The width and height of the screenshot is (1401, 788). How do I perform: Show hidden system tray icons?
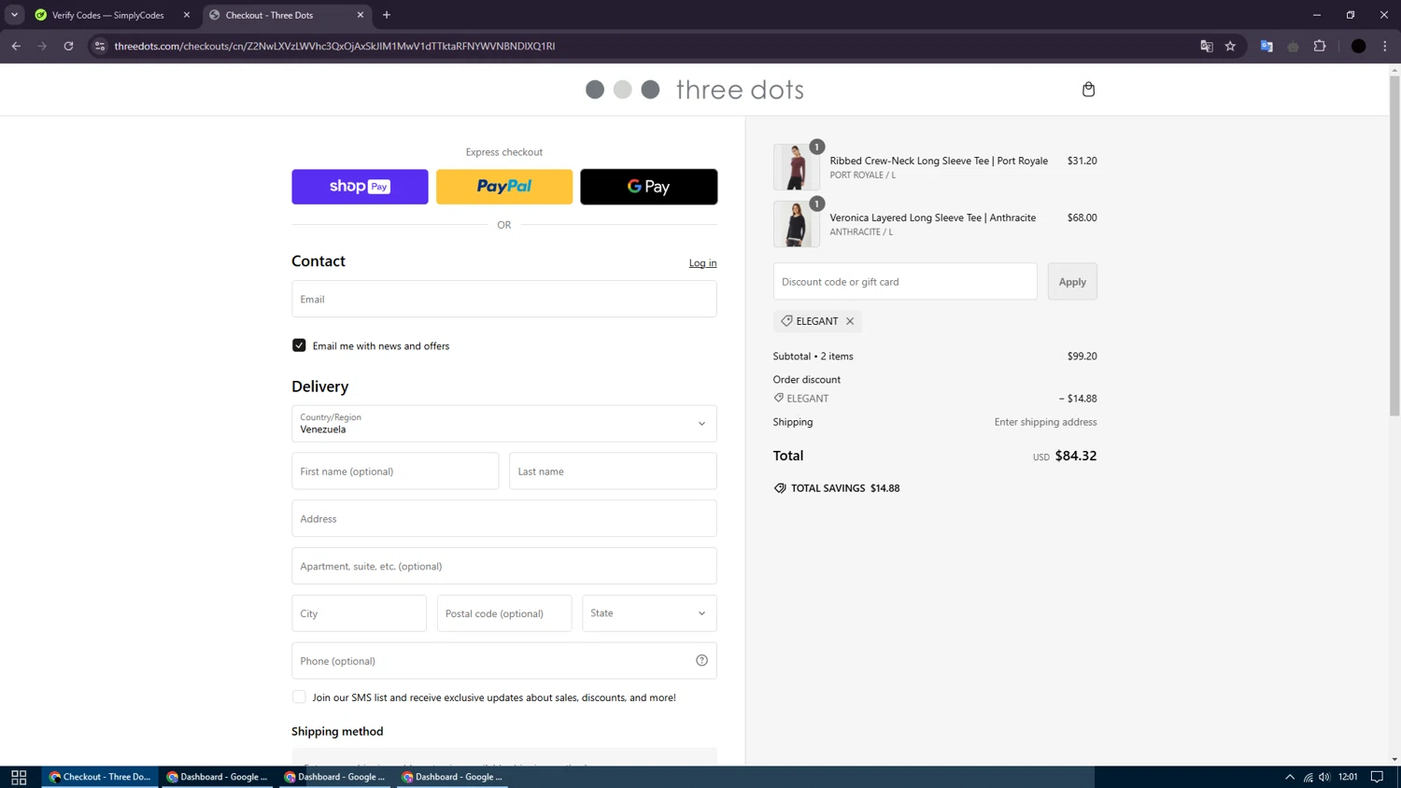click(1290, 777)
